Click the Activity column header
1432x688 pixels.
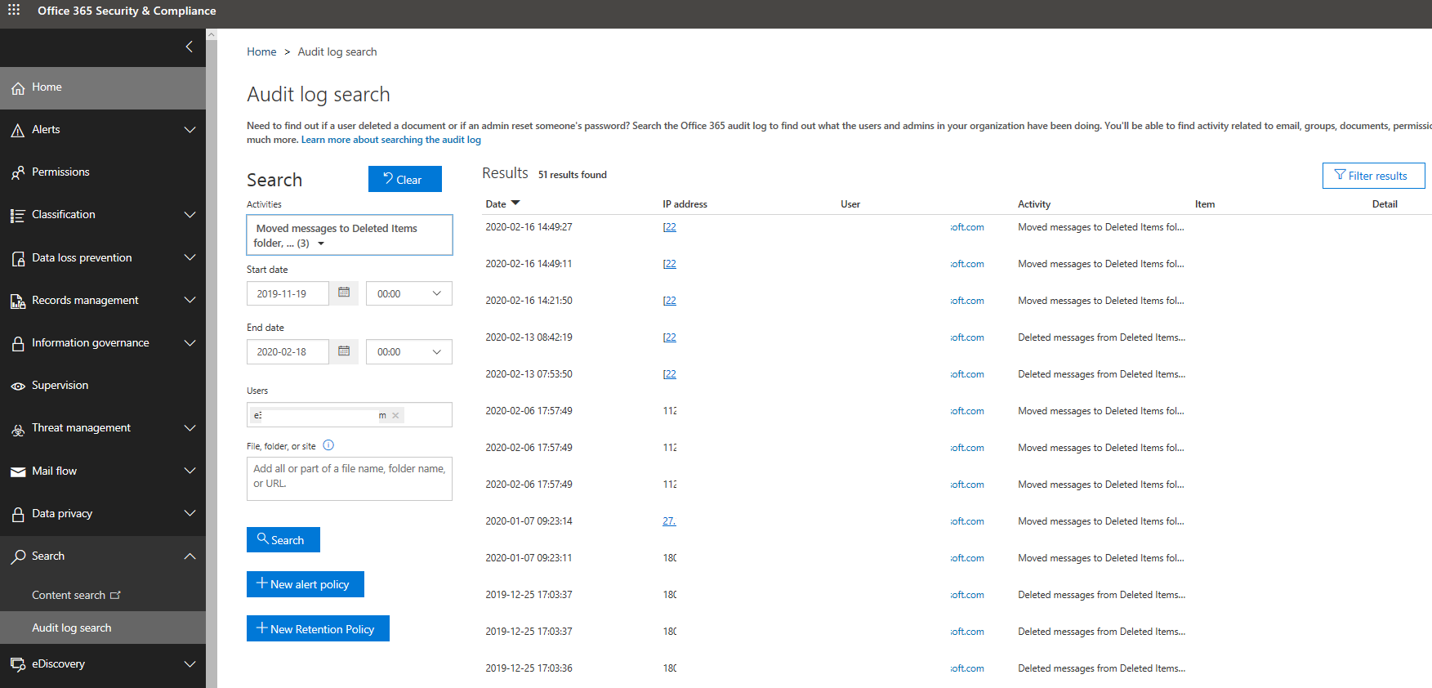point(1034,204)
